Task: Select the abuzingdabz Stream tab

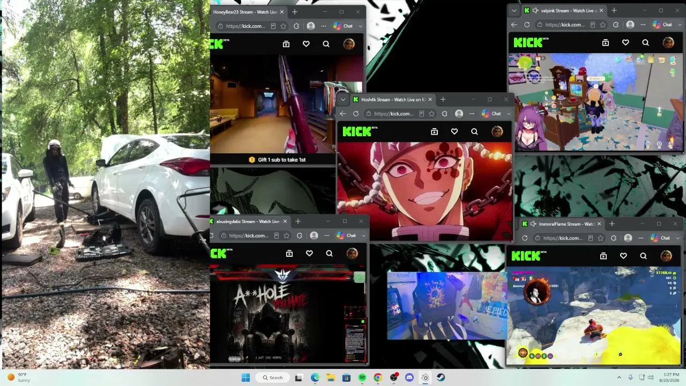Action: point(249,221)
